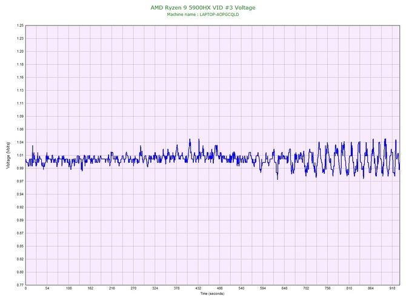406x304 pixels.
Task: Click the 0.92 voltage axis value
Action: click(20, 207)
